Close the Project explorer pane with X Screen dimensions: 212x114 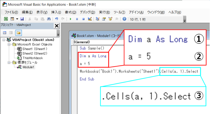click(x=57, y=26)
